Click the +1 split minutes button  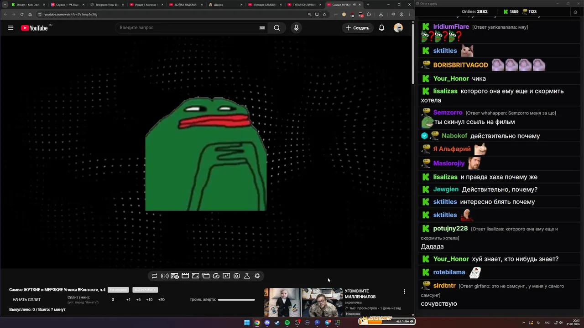[x=128, y=300]
